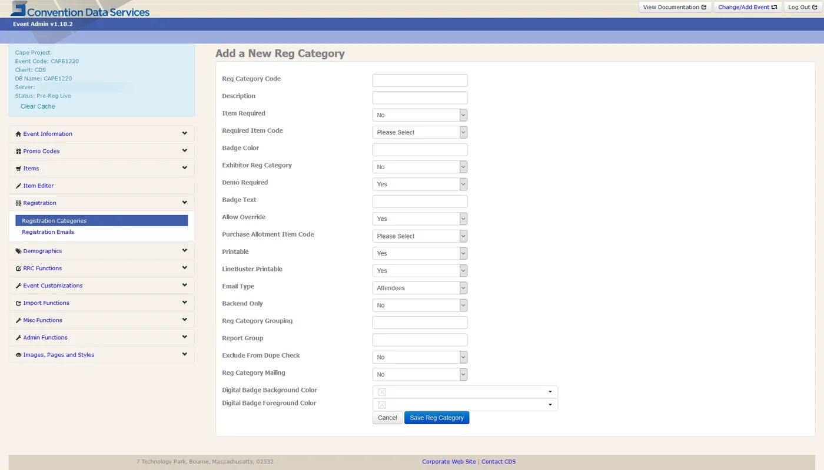Click the Badge Color input field
The height and width of the screenshot is (470, 824).
(420, 150)
